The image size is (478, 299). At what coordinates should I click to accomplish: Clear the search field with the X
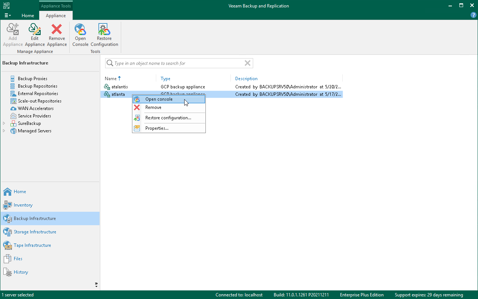pyautogui.click(x=247, y=63)
